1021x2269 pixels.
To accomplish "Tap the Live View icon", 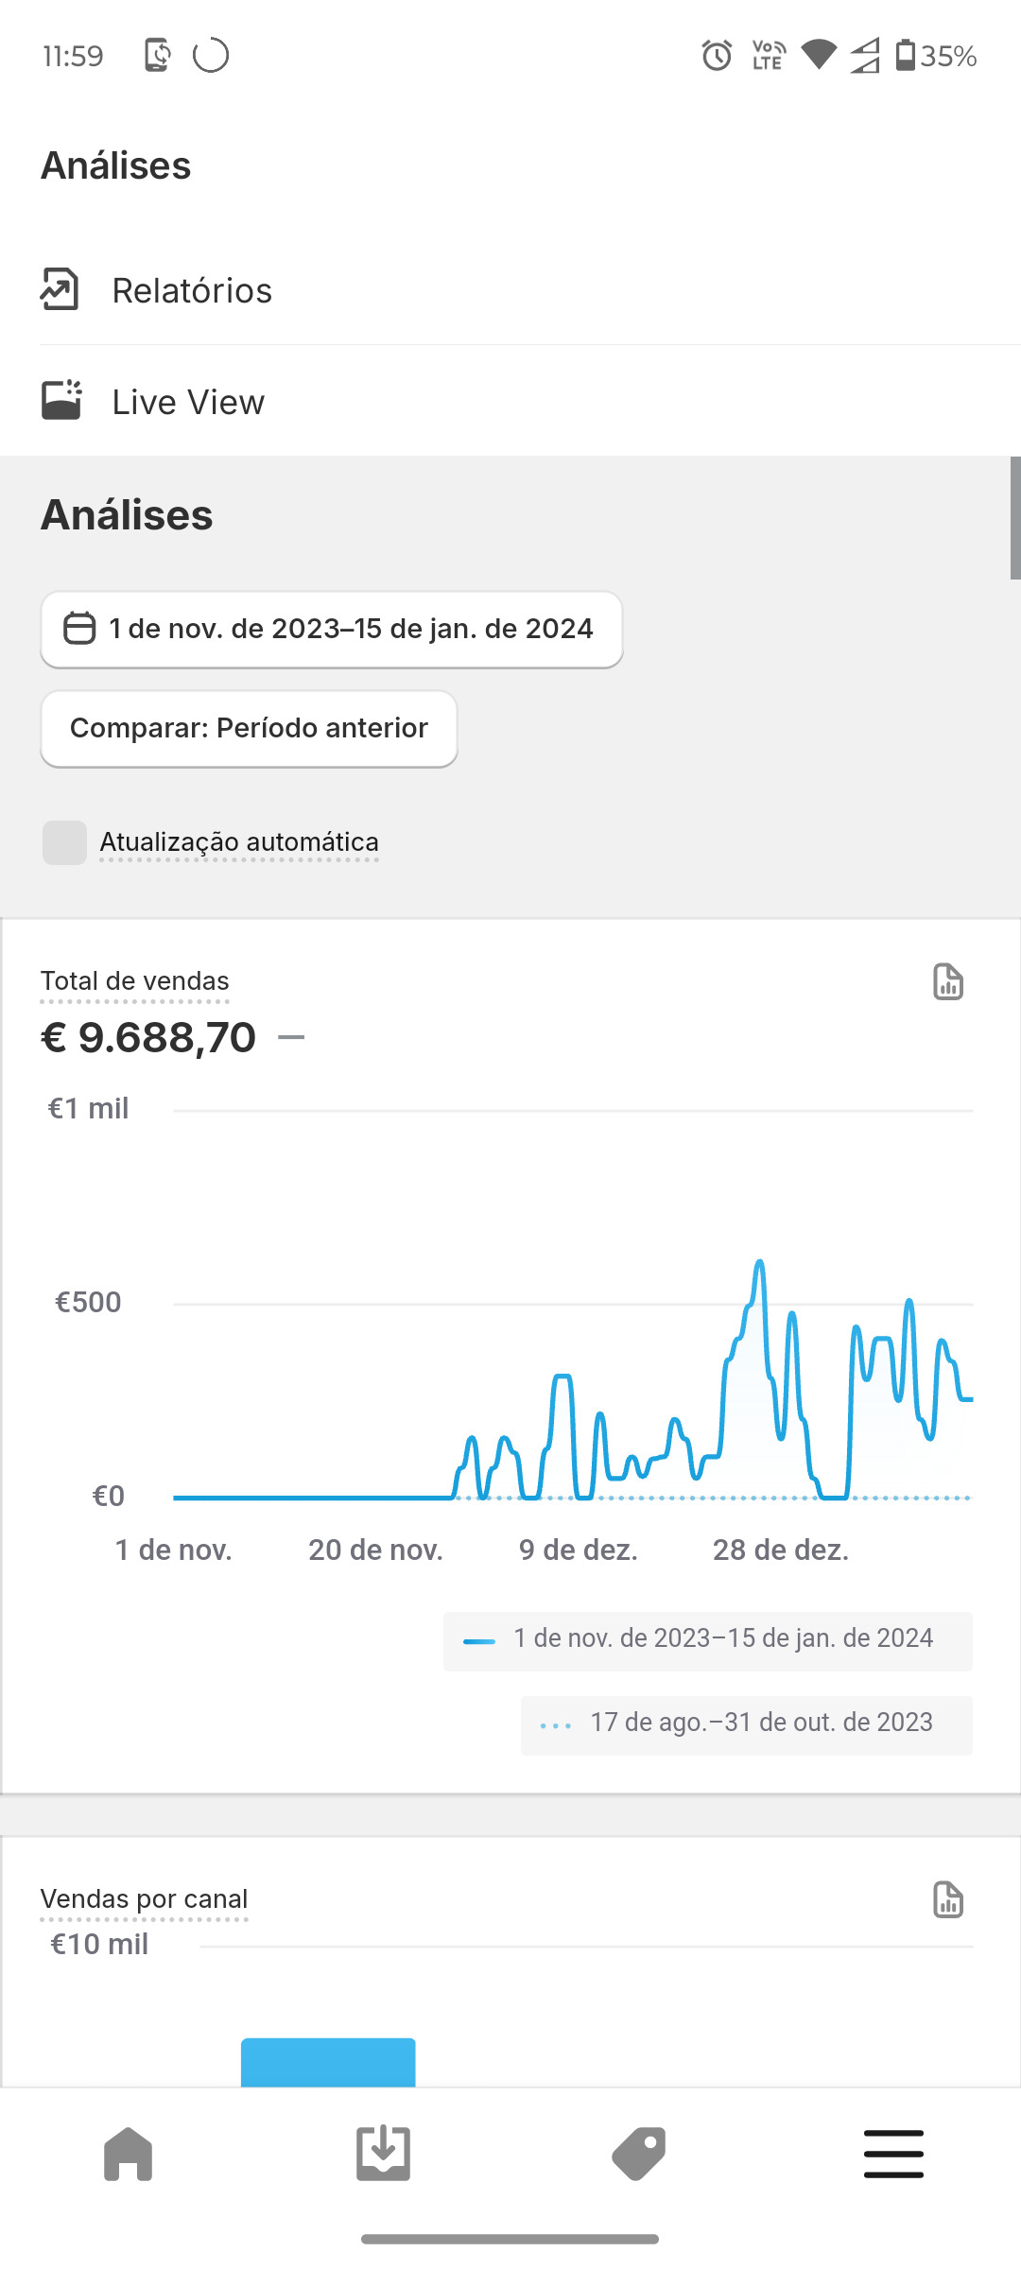I will click(x=61, y=401).
